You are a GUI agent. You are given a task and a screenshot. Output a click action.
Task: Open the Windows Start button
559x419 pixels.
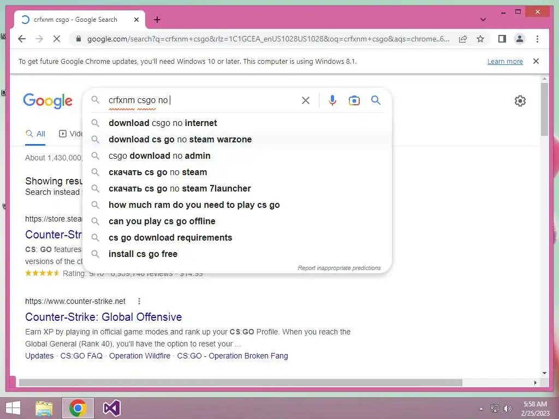13,408
